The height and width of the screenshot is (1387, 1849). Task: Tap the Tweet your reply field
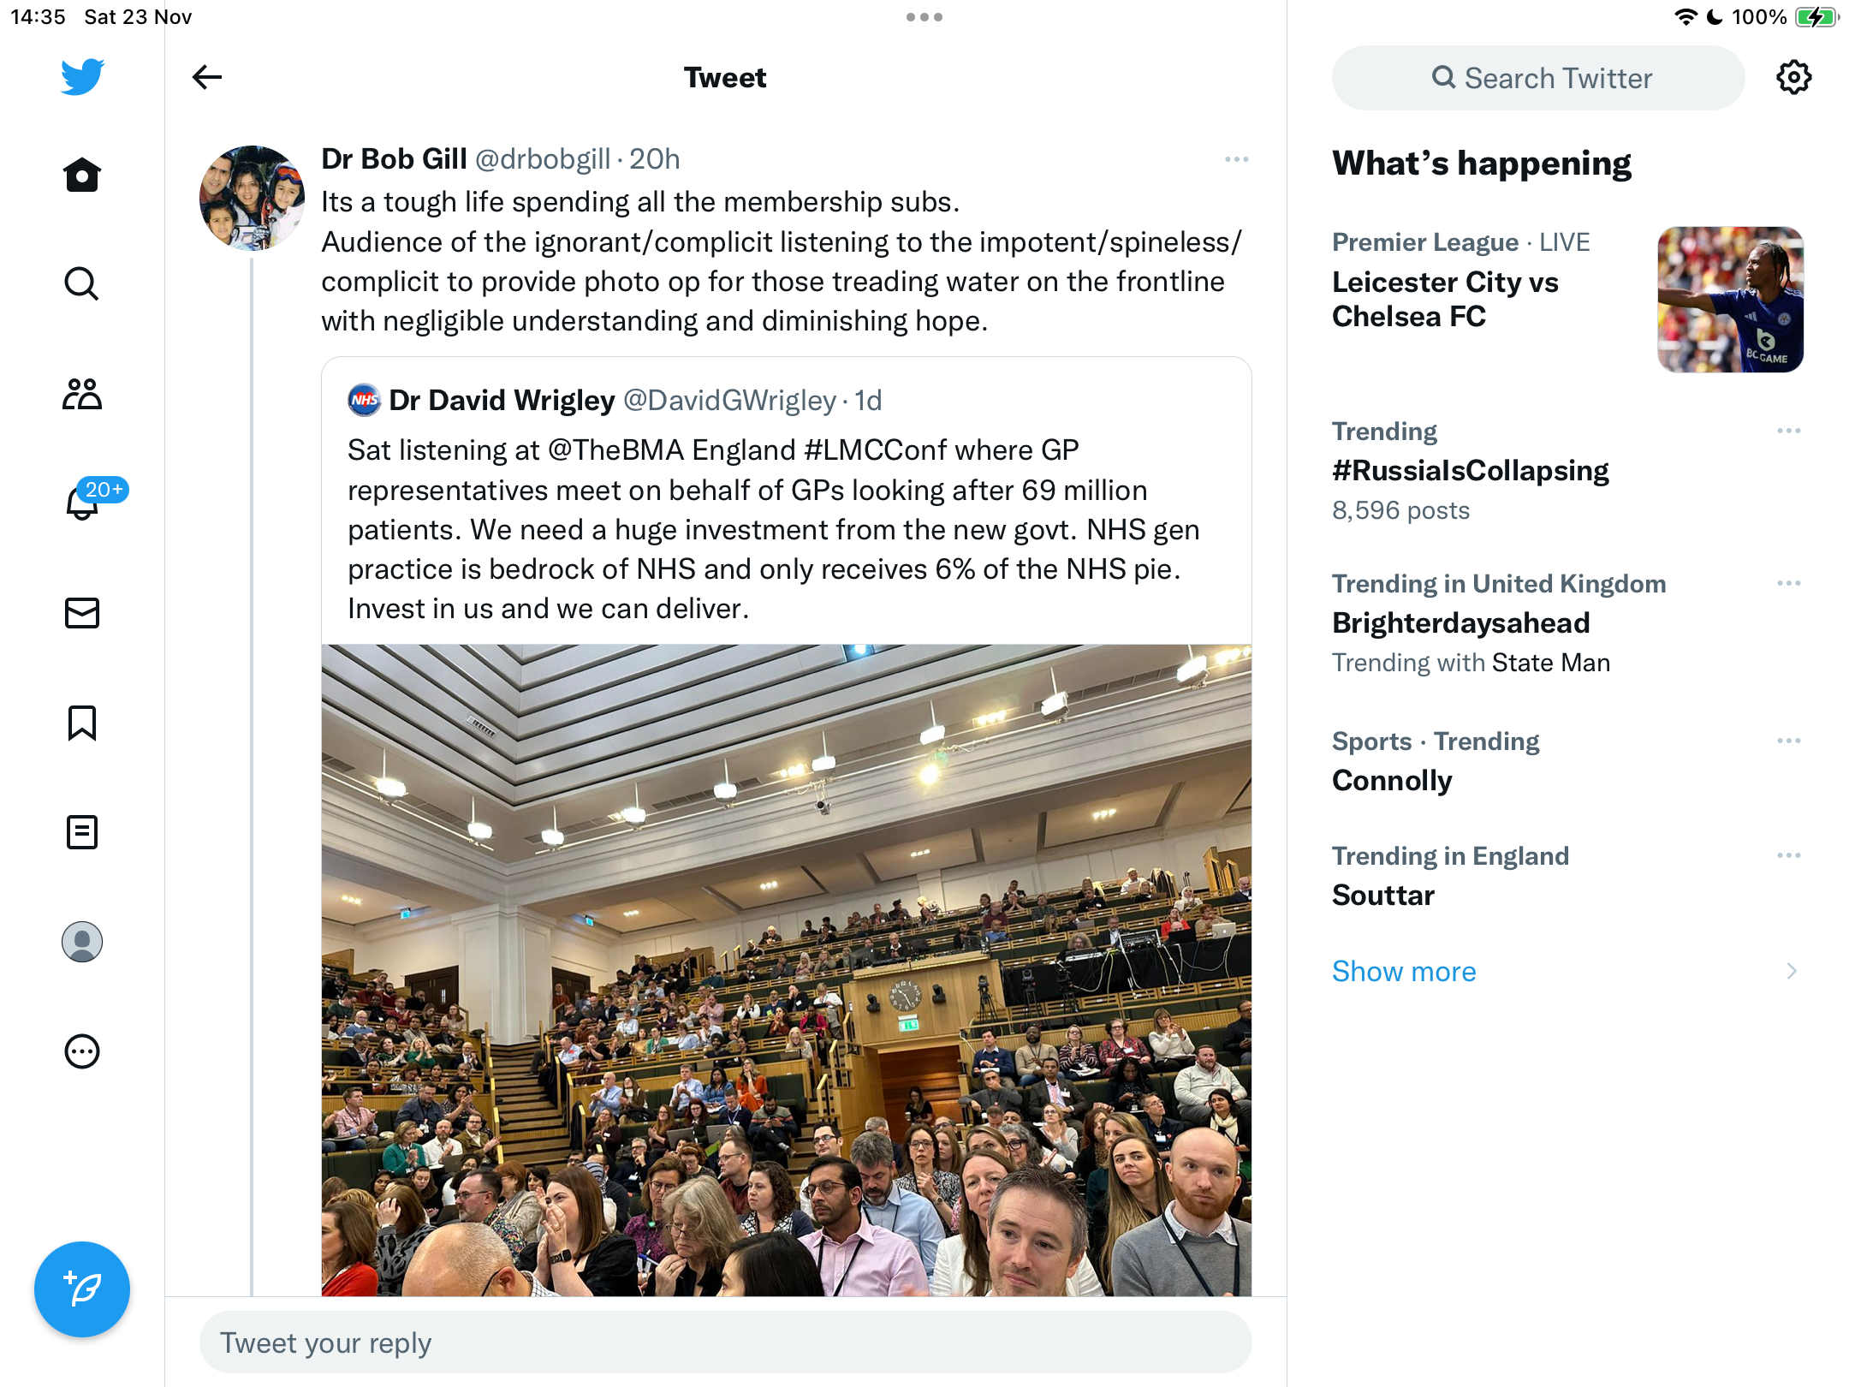(x=726, y=1342)
